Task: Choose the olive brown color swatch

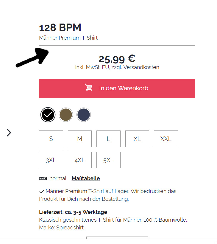Action: pyautogui.click(x=66, y=115)
